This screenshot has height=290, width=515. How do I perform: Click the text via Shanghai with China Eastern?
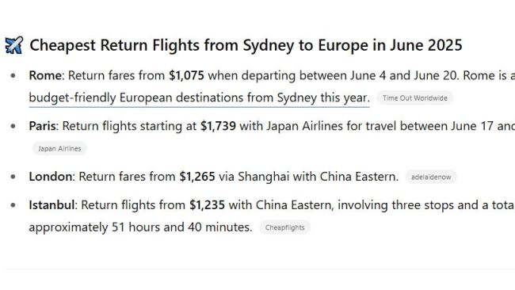tap(308, 177)
